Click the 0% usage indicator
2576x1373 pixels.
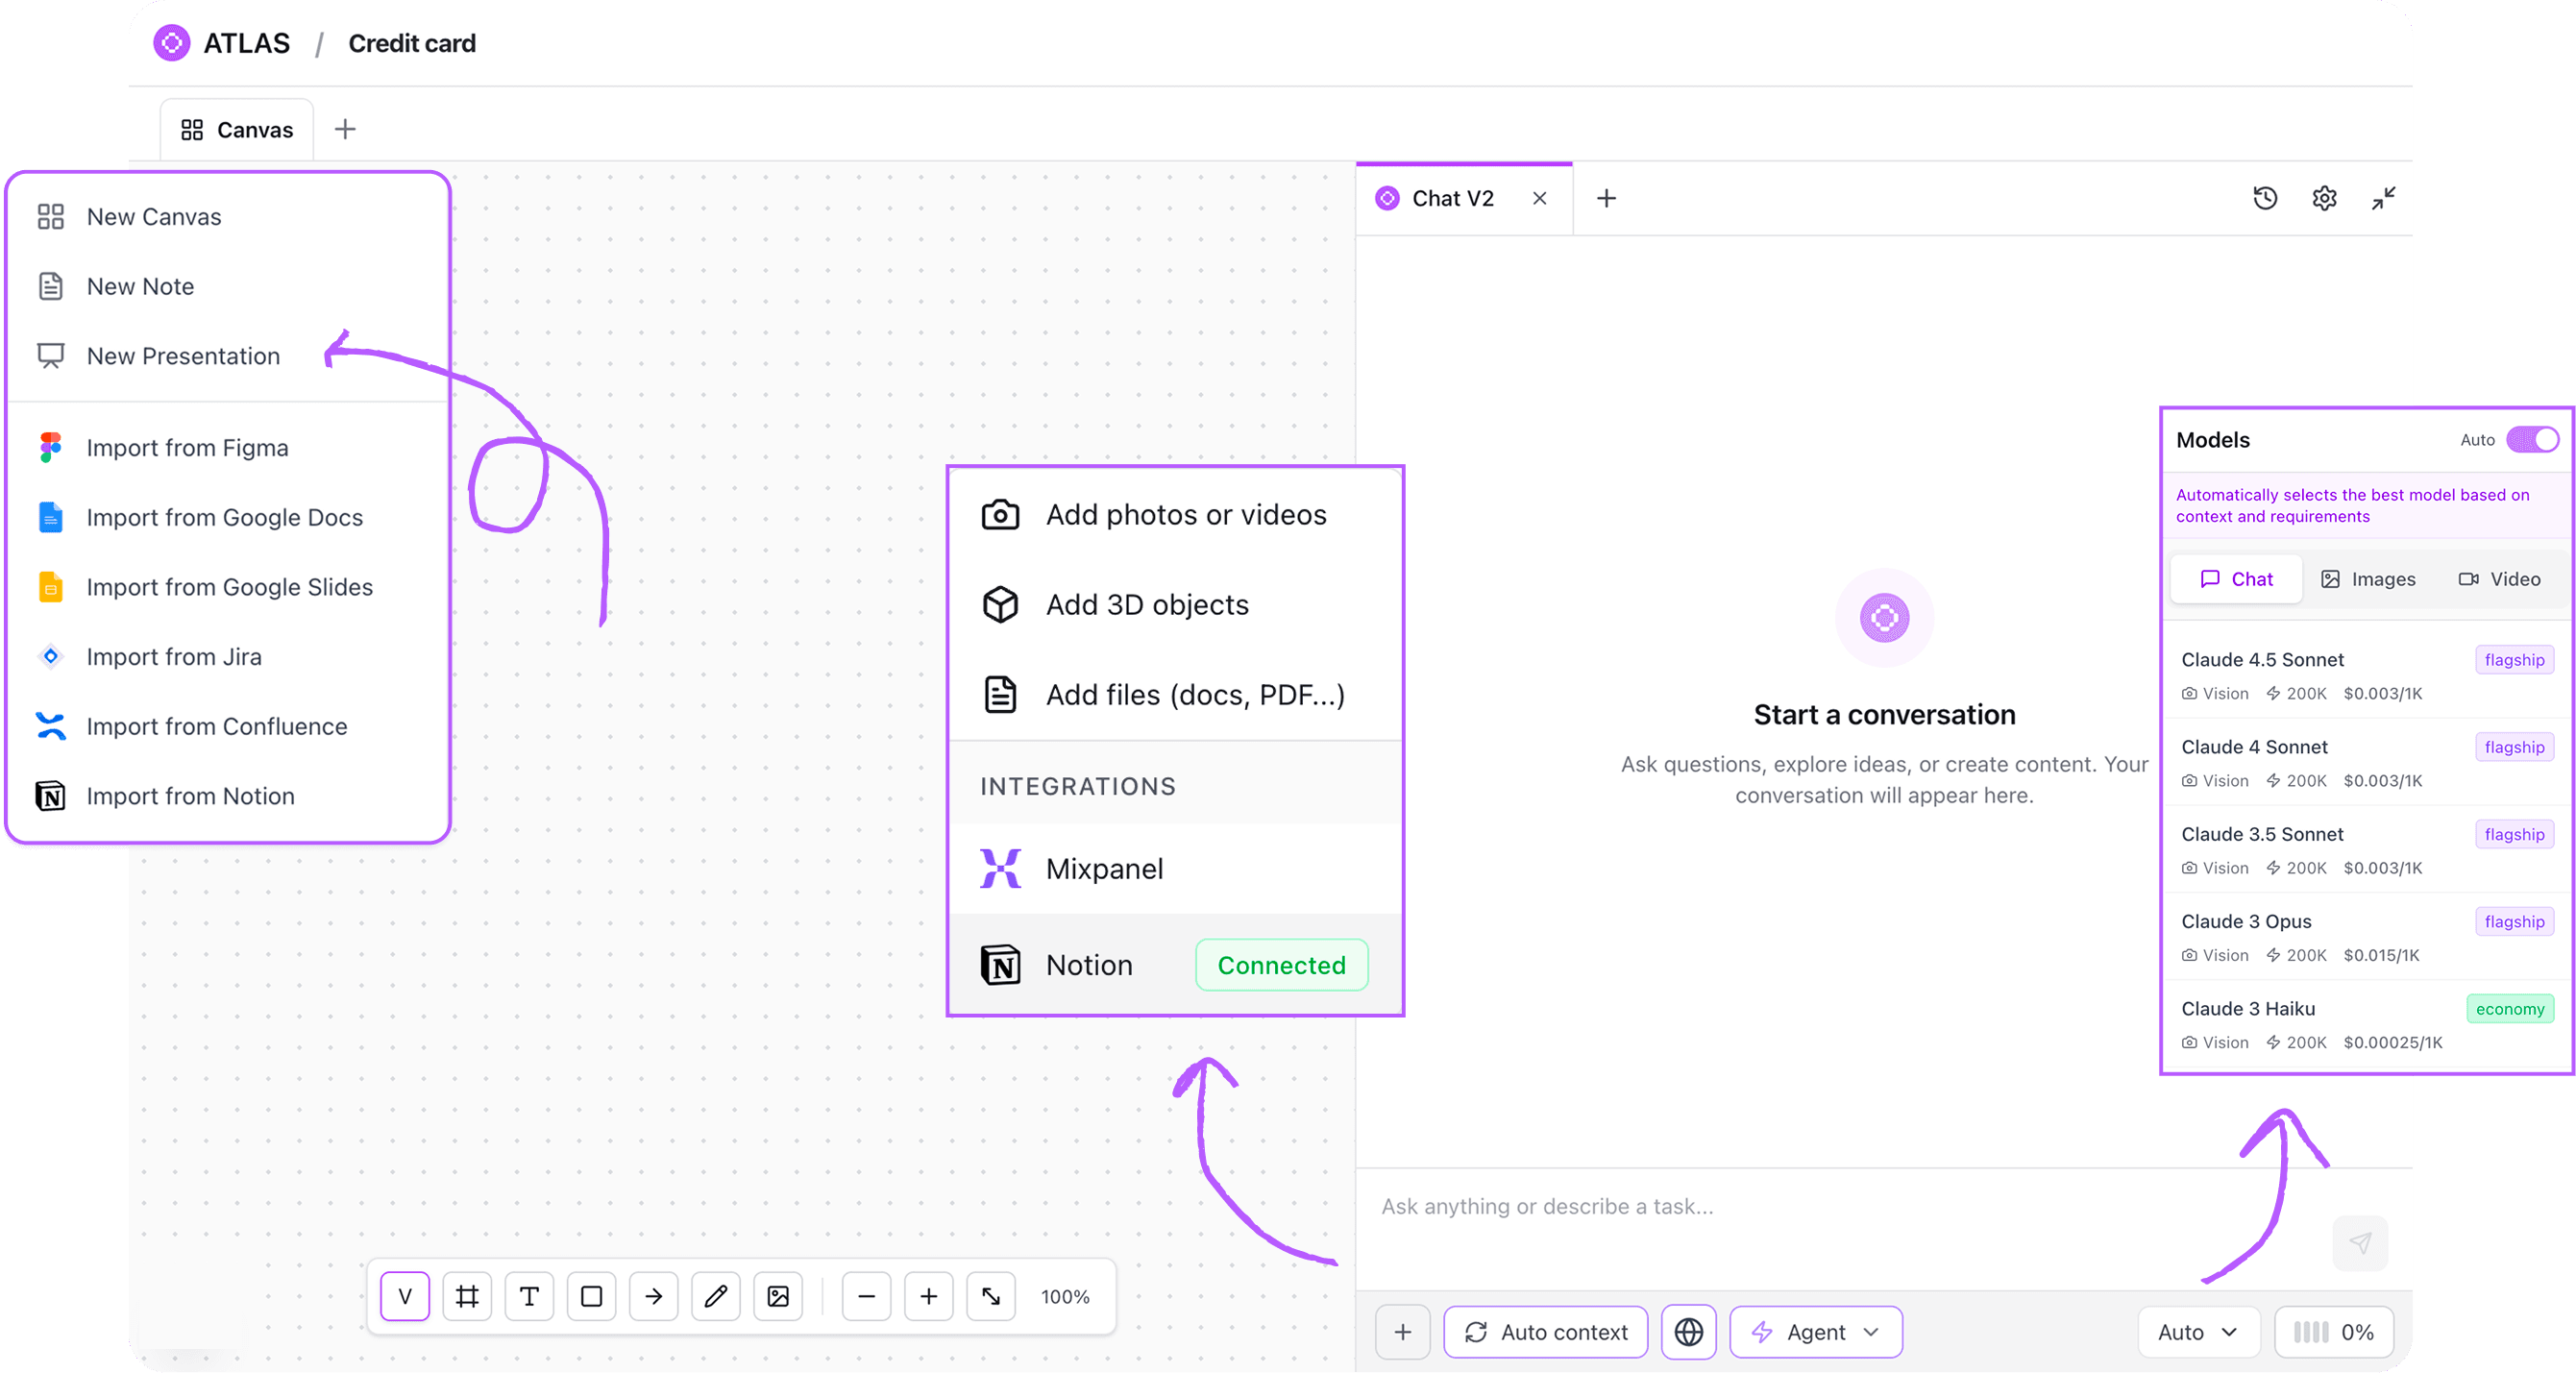(2334, 1332)
